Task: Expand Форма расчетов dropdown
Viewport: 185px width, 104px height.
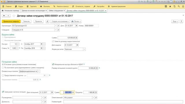Action: 84,49
